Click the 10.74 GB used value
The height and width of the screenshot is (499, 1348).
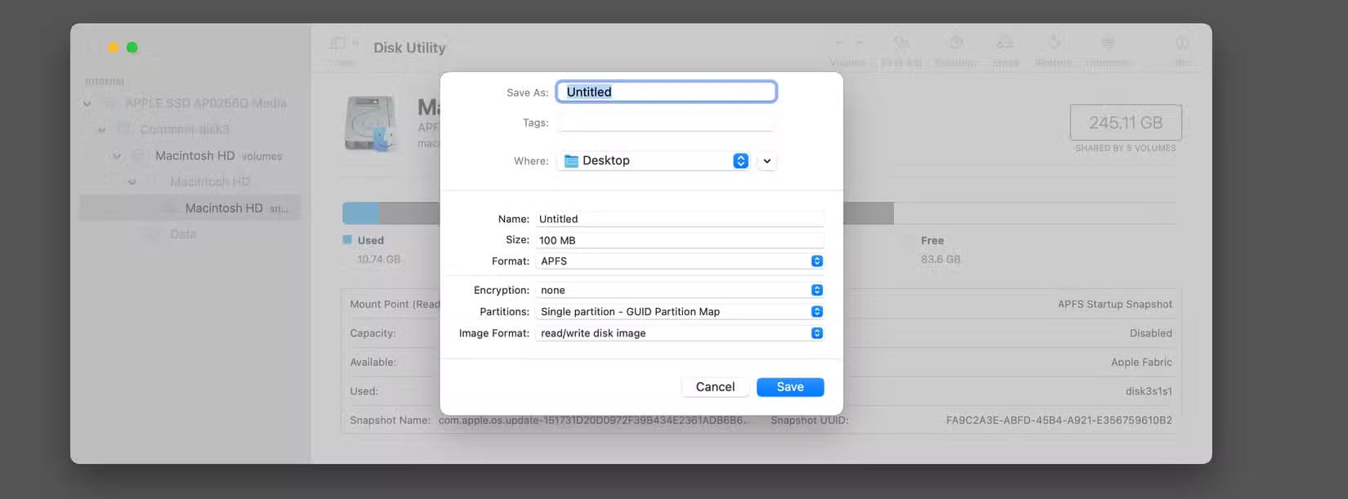378,259
